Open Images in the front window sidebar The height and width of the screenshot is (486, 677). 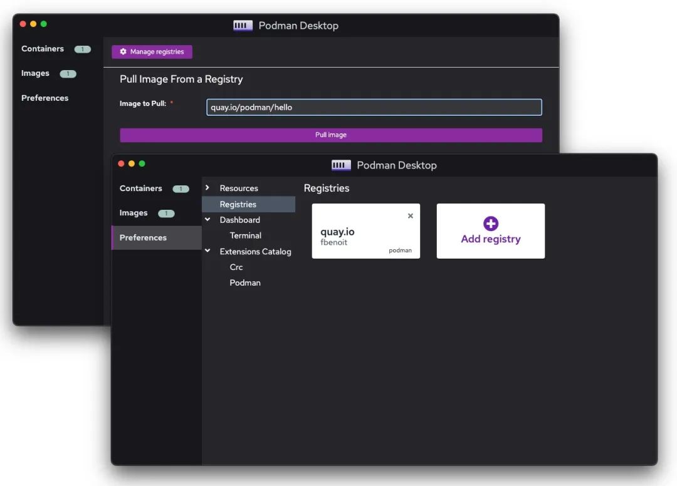tap(134, 213)
